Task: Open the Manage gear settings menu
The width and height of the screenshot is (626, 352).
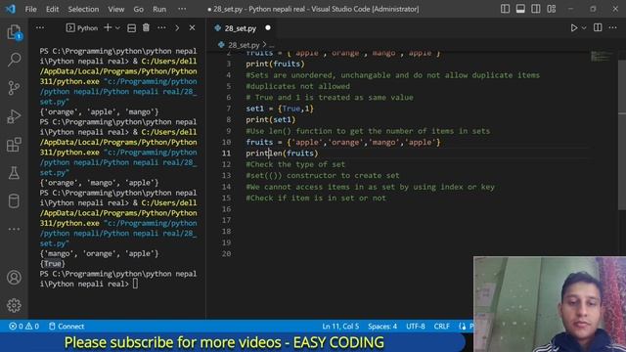Action: [x=14, y=305]
